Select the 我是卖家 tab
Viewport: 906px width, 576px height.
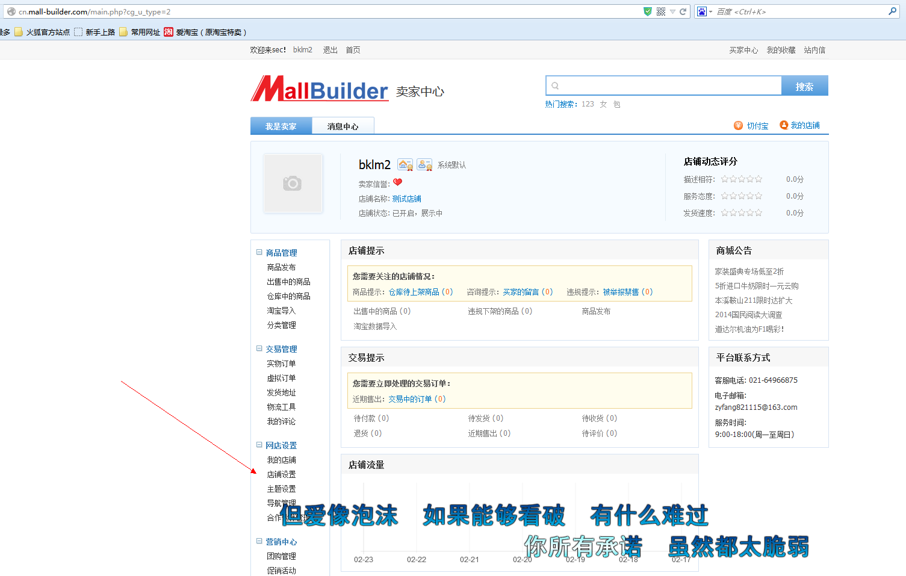coord(281,126)
